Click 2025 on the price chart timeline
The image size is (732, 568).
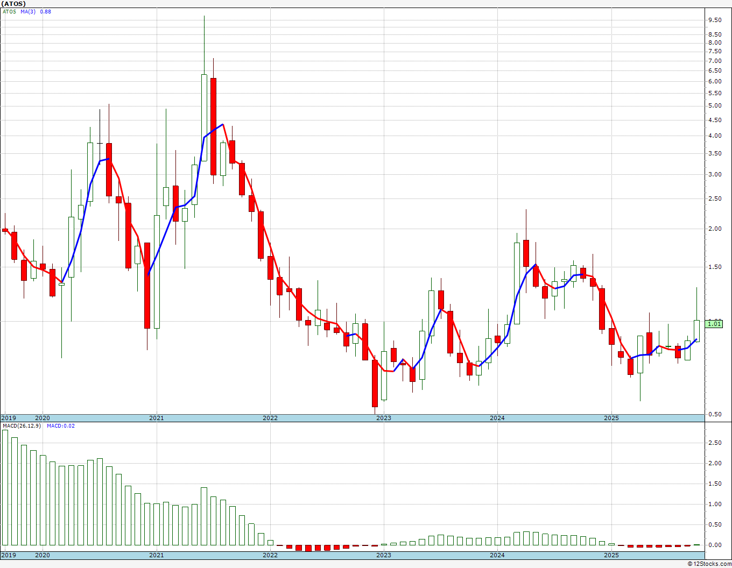(x=611, y=418)
